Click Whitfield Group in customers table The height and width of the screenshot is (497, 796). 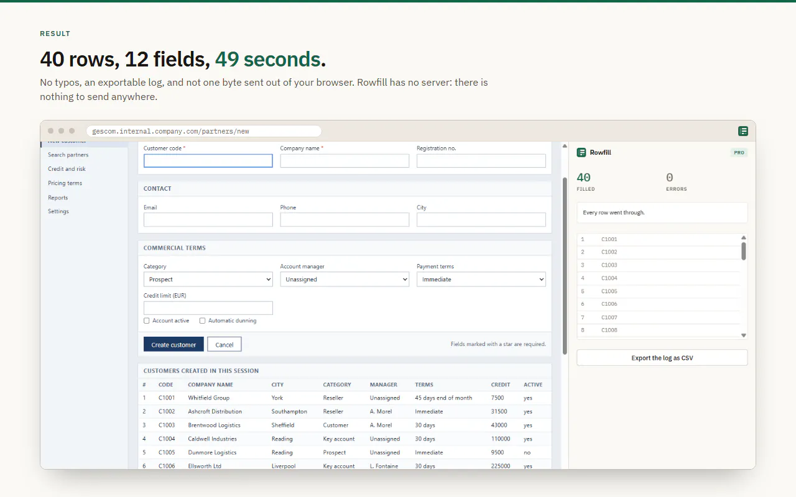coord(209,398)
